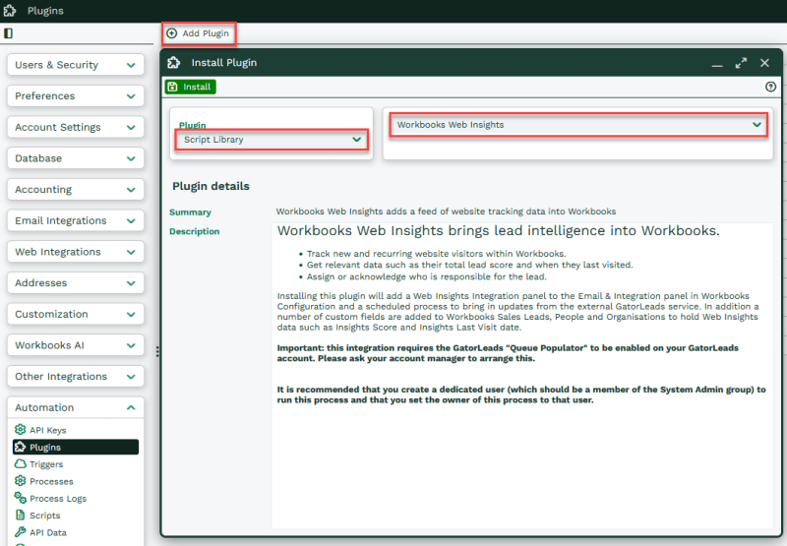Image resolution: width=787 pixels, height=546 pixels.
Task: Expand the Accounting section
Action: tap(76, 189)
